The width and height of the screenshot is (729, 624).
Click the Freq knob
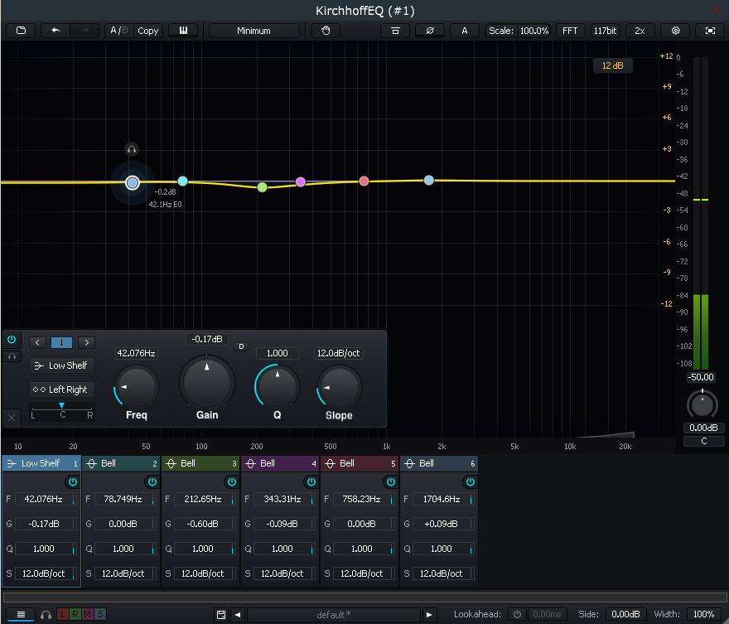(137, 386)
